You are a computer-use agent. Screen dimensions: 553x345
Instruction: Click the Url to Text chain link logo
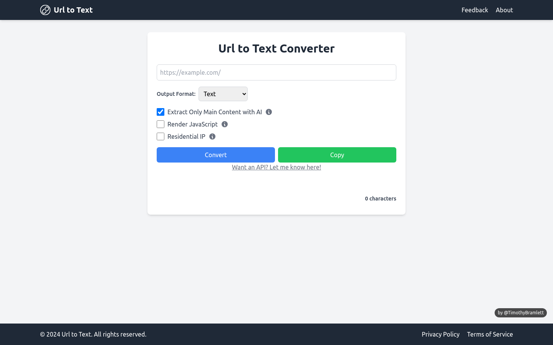(45, 10)
